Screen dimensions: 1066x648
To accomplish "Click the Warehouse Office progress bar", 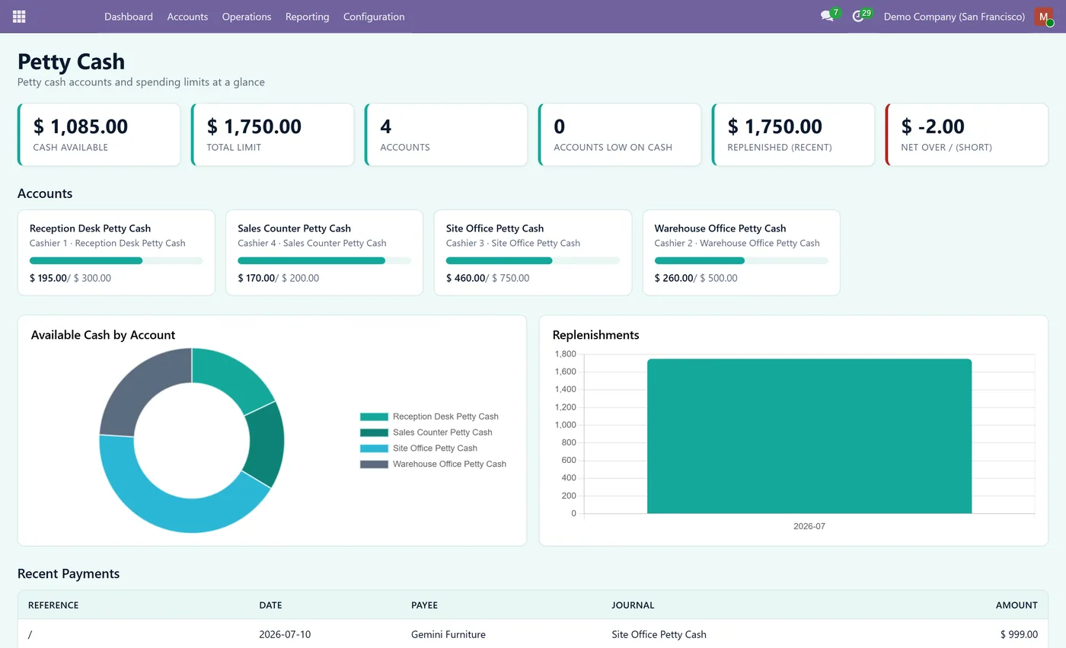I will pyautogui.click(x=742, y=260).
